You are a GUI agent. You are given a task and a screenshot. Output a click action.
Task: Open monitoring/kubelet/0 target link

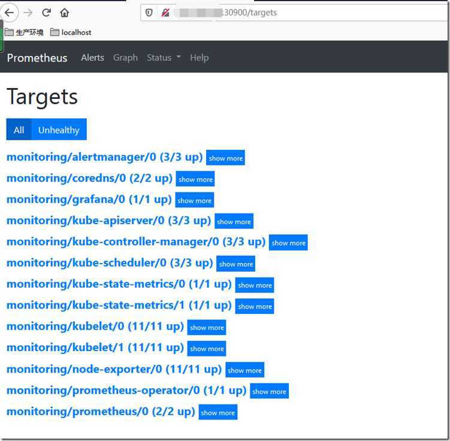(x=95, y=327)
